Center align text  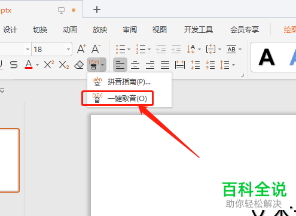click(135, 65)
